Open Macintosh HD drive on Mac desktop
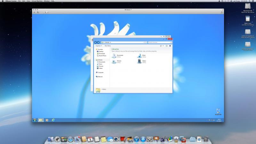 pyautogui.click(x=248, y=8)
